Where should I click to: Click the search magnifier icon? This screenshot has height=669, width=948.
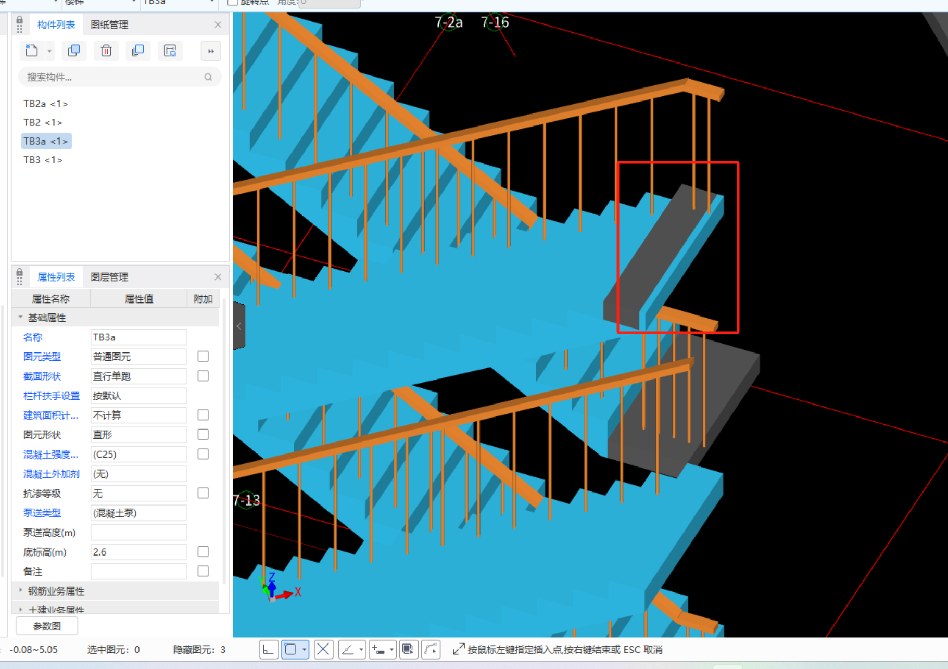coord(208,77)
